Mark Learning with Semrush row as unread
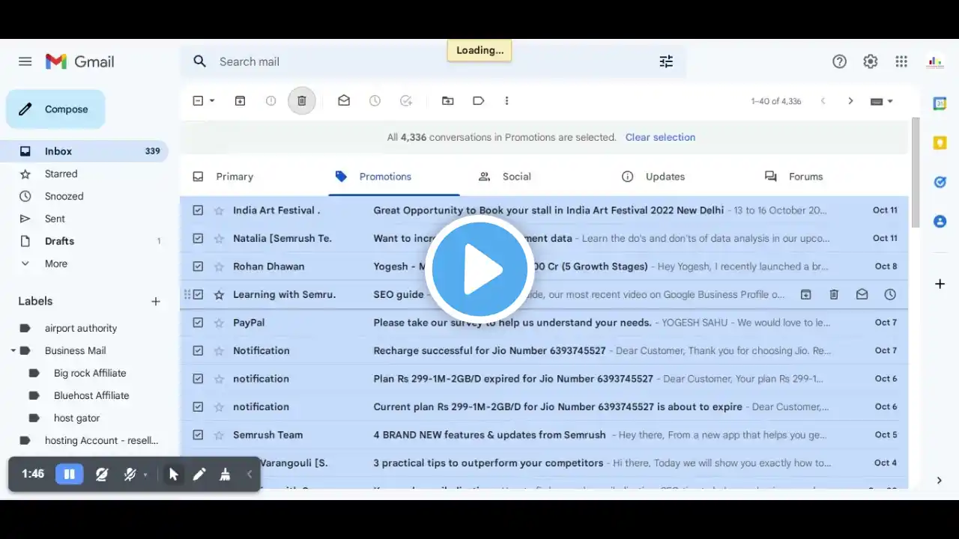 (x=862, y=294)
